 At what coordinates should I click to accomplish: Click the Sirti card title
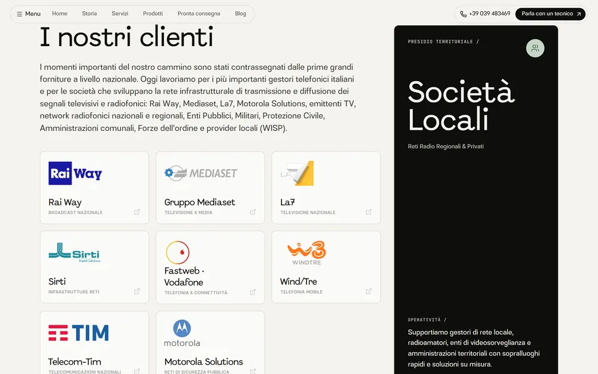click(x=57, y=282)
